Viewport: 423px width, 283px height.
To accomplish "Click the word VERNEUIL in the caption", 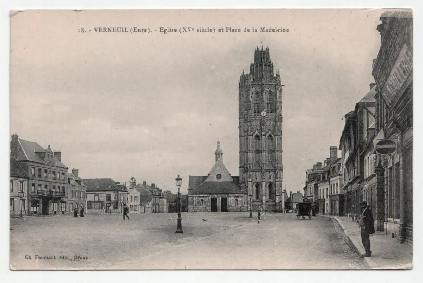I will pyautogui.click(x=111, y=30).
